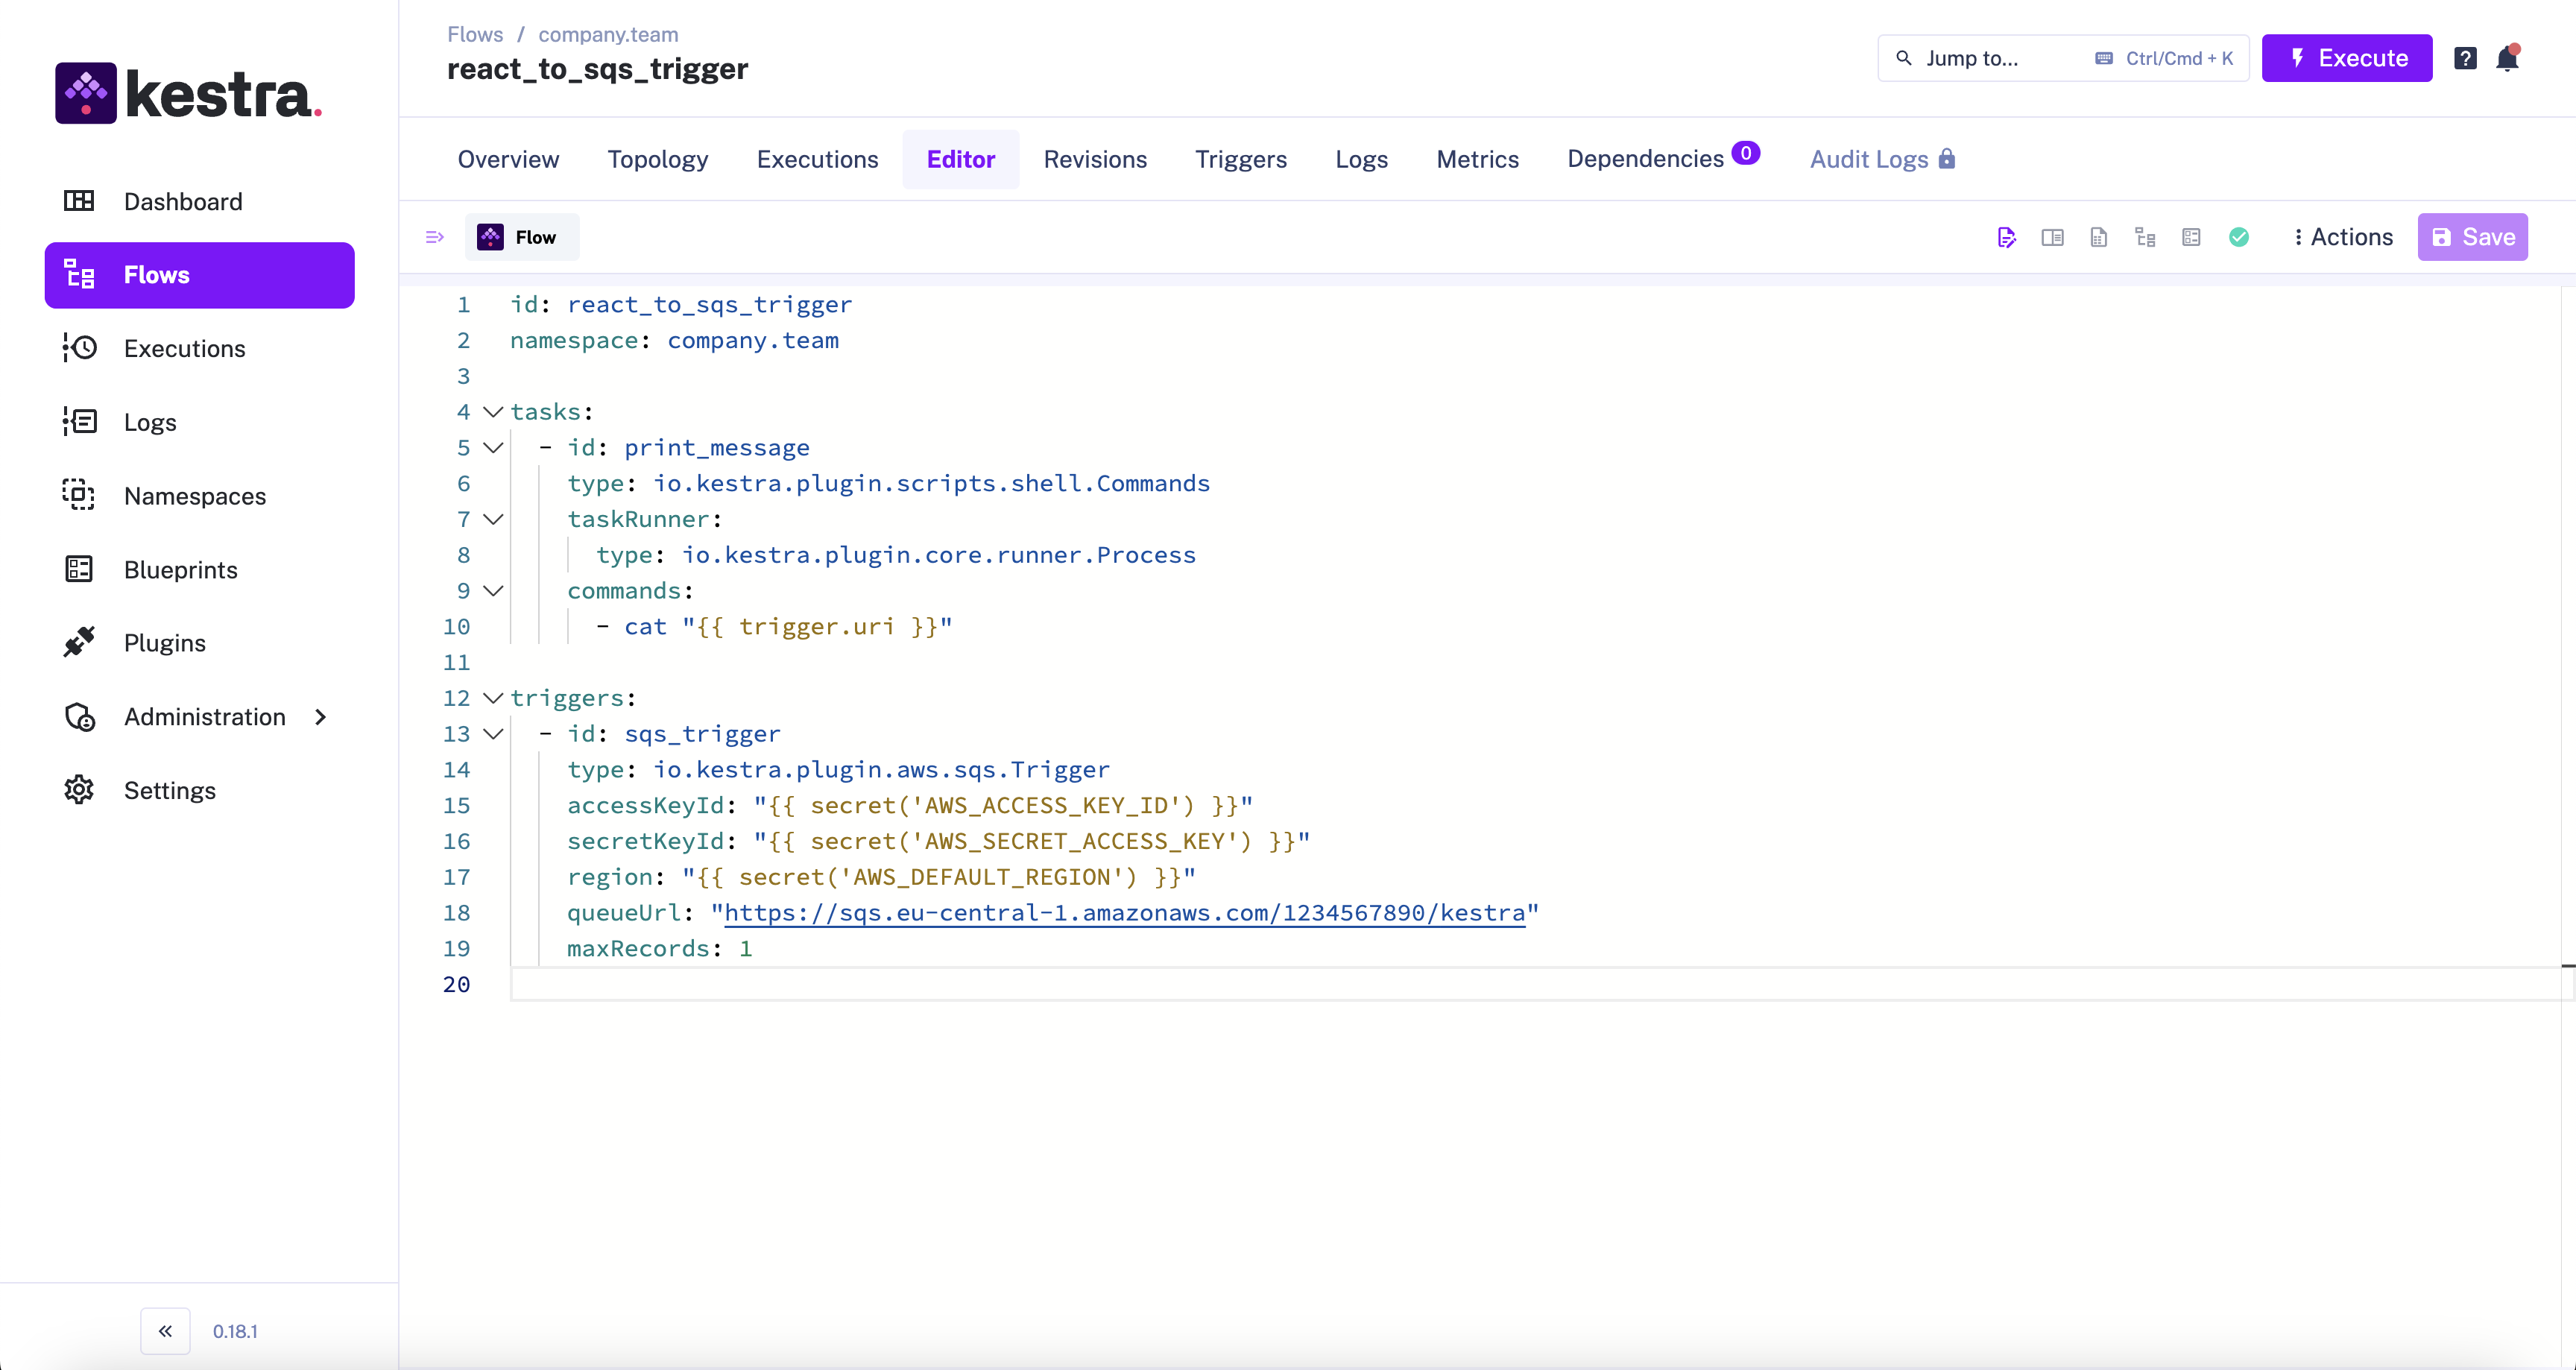2576x1370 pixels.
Task: Click the Execute button
Action: [2346, 59]
